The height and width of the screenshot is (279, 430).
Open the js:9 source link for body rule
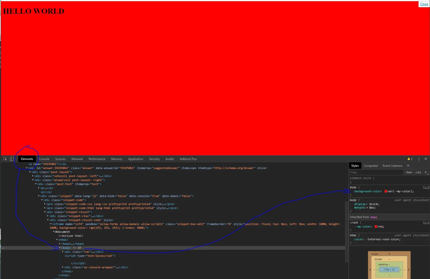click(x=426, y=187)
